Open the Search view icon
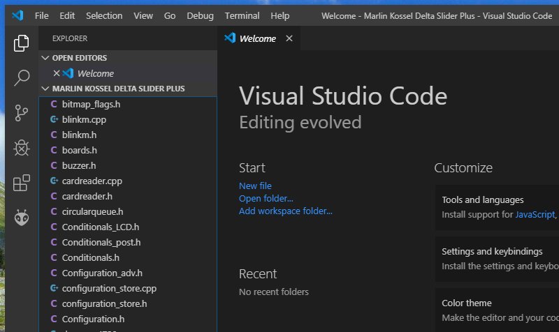The image size is (559, 332). [22, 77]
